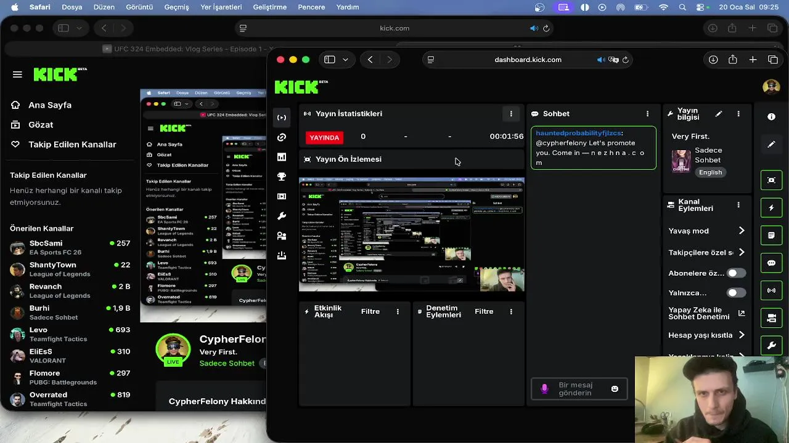Open the wrench settings icon in left sidebar
Image resolution: width=789 pixels, height=443 pixels.
click(282, 216)
